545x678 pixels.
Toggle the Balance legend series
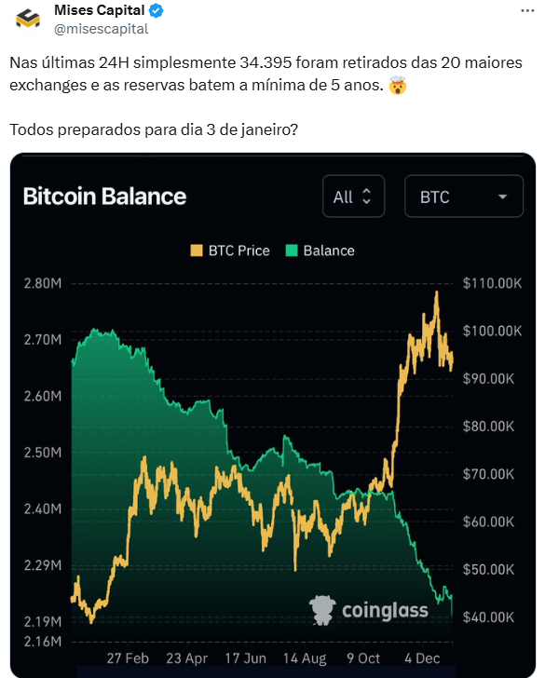coord(320,251)
